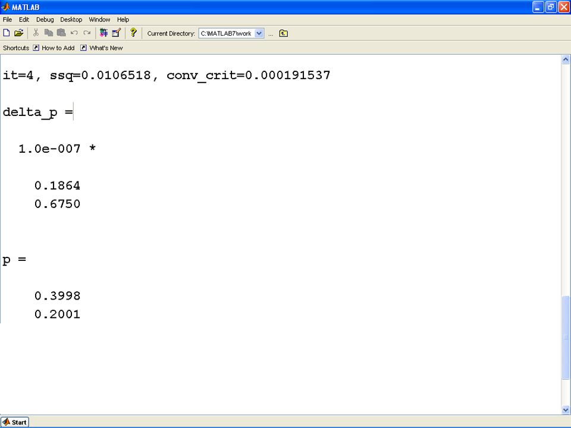Open Help with the question mark icon

pyautogui.click(x=133, y=33)
